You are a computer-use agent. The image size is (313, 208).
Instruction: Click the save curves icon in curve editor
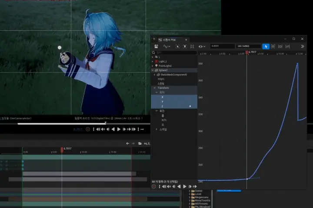click(156, 46)
